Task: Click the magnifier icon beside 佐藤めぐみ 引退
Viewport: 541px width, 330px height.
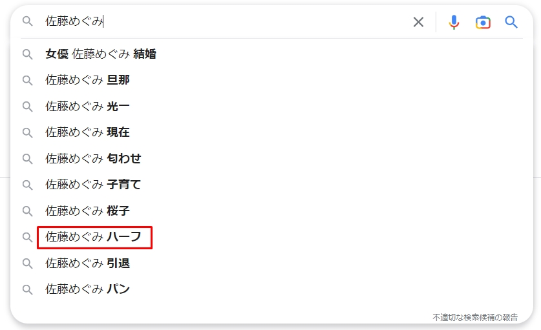Action: point(28,263)
